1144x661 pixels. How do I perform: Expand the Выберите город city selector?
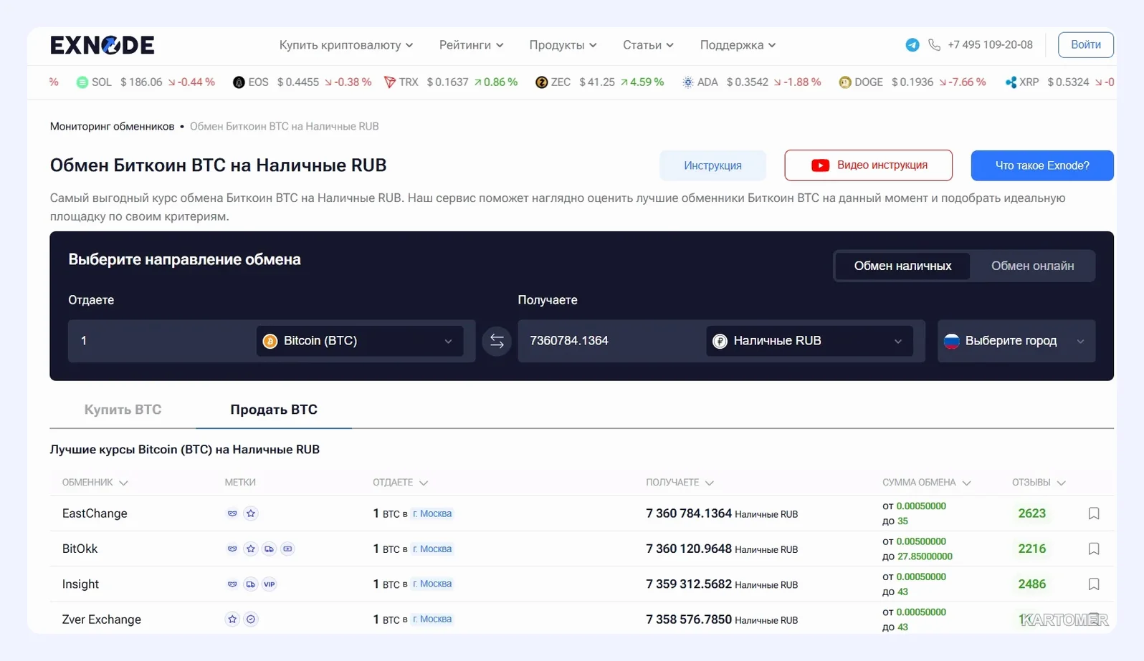coord(1016,341)
